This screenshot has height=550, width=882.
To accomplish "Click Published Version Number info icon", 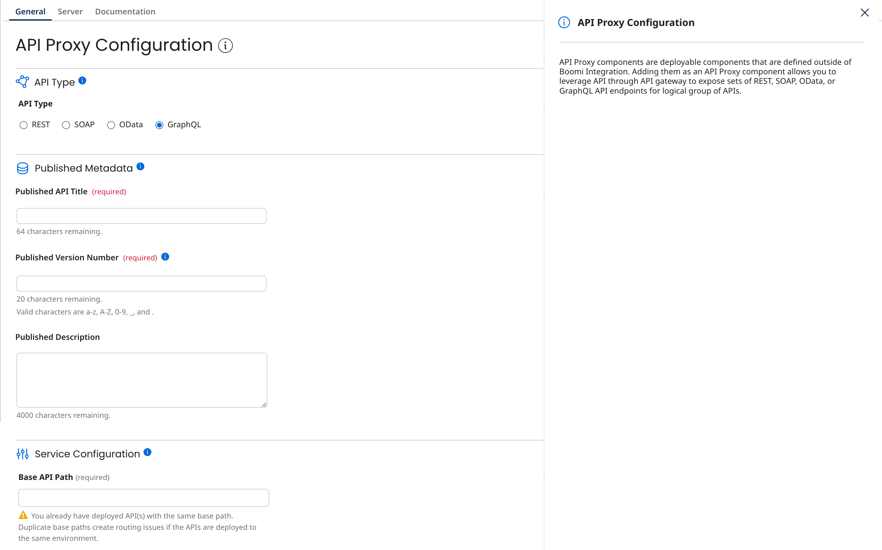I will 165,257.
